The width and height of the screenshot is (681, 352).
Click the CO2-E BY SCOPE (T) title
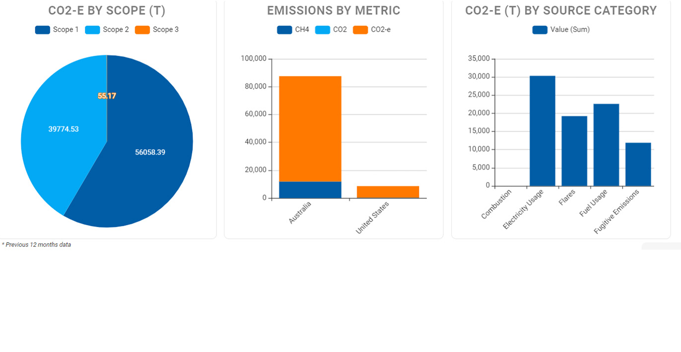[107, 10]
